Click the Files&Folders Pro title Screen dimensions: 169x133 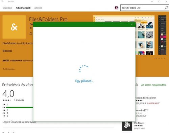coord(48,19)
